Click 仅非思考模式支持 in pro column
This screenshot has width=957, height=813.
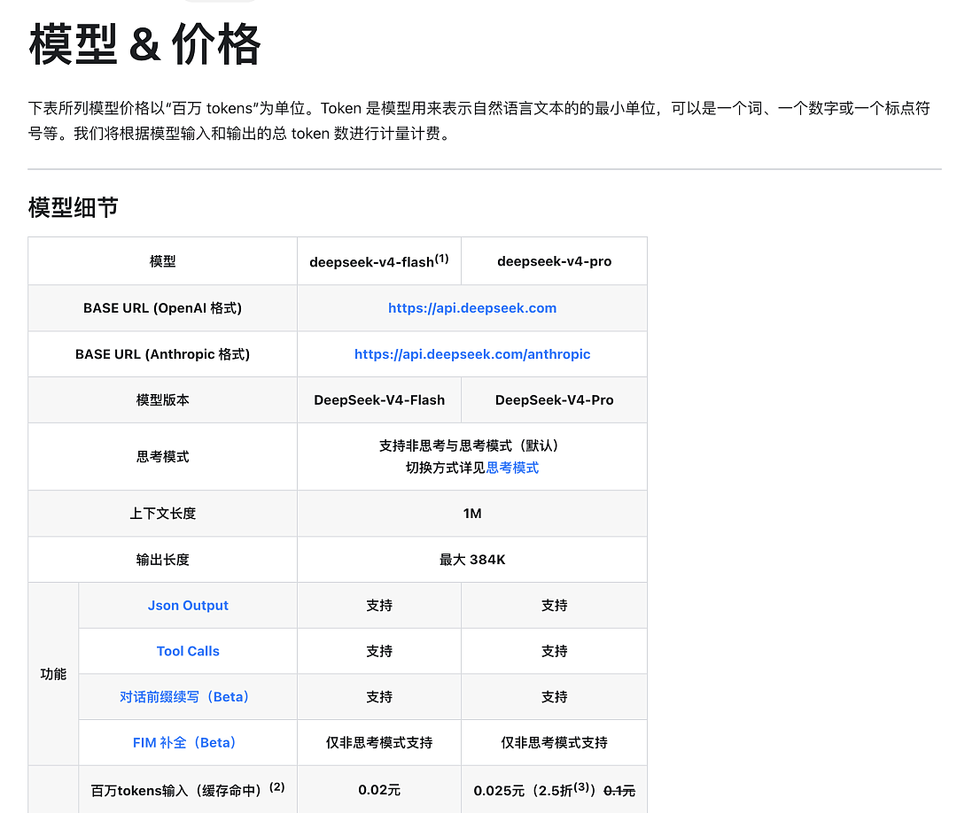click(554, 743)
